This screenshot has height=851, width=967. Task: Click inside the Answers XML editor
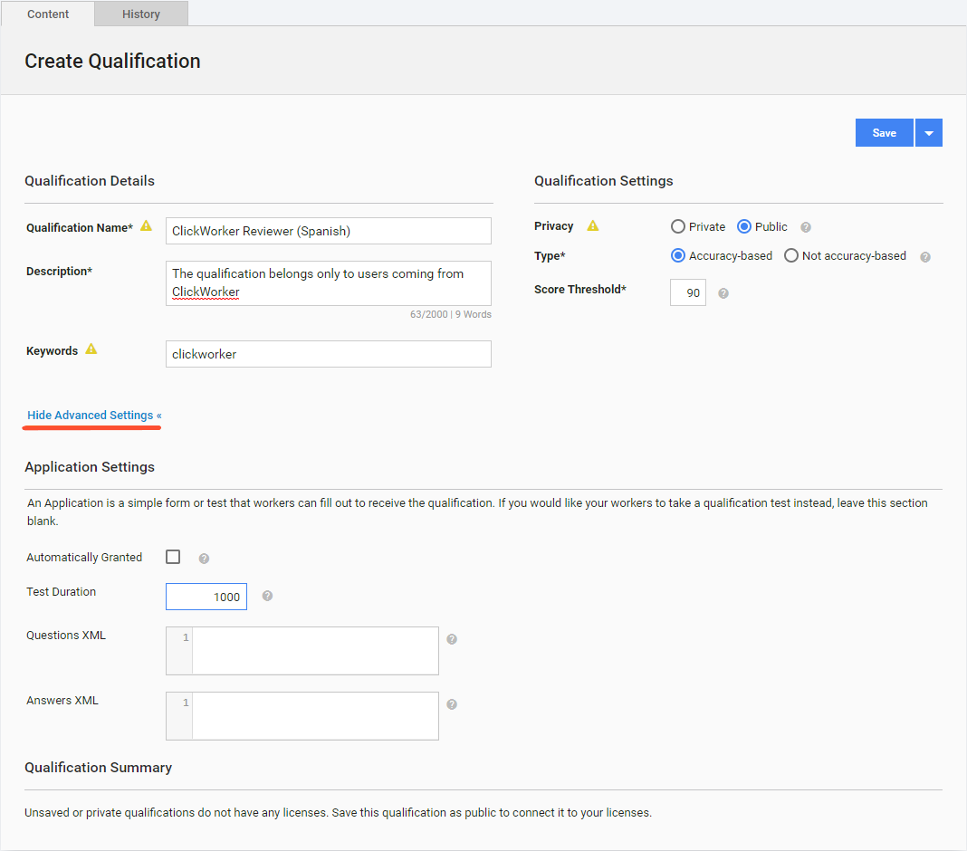302,716
